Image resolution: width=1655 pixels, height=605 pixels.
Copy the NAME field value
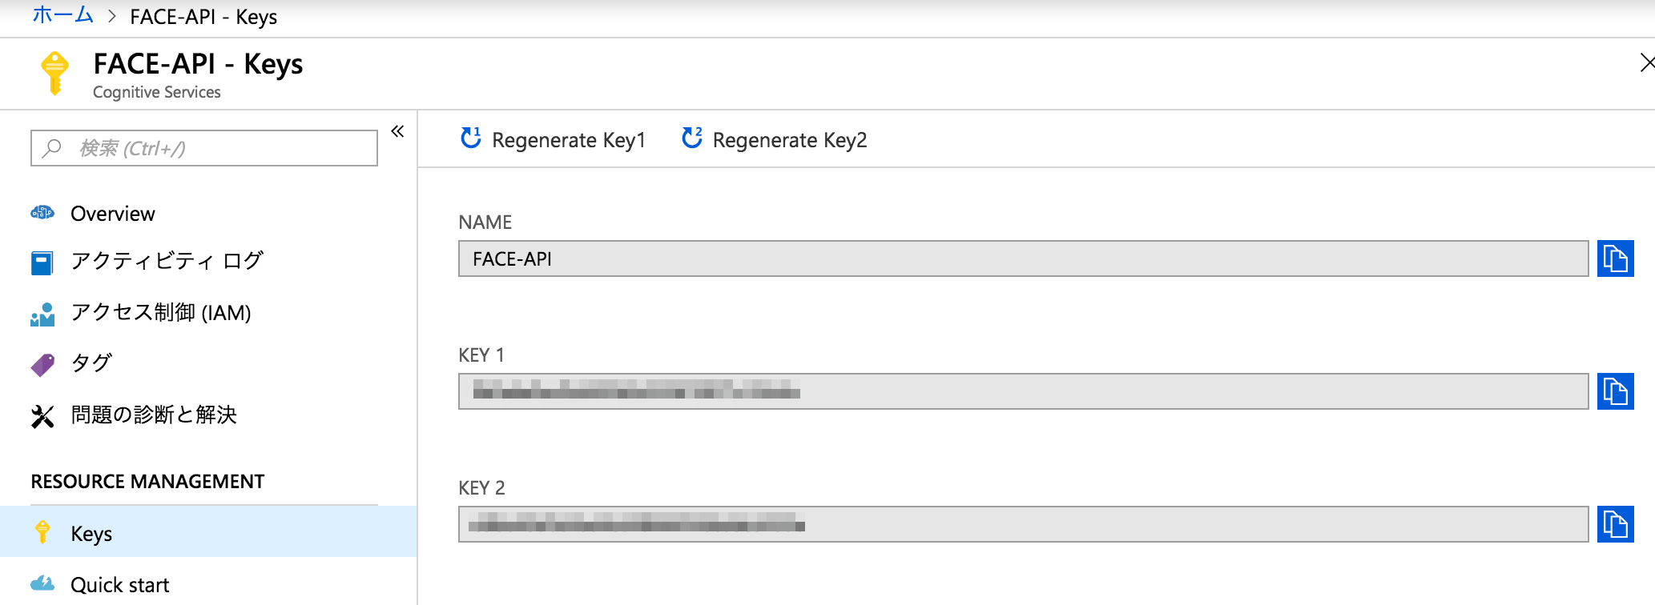tap(1615, 258)
